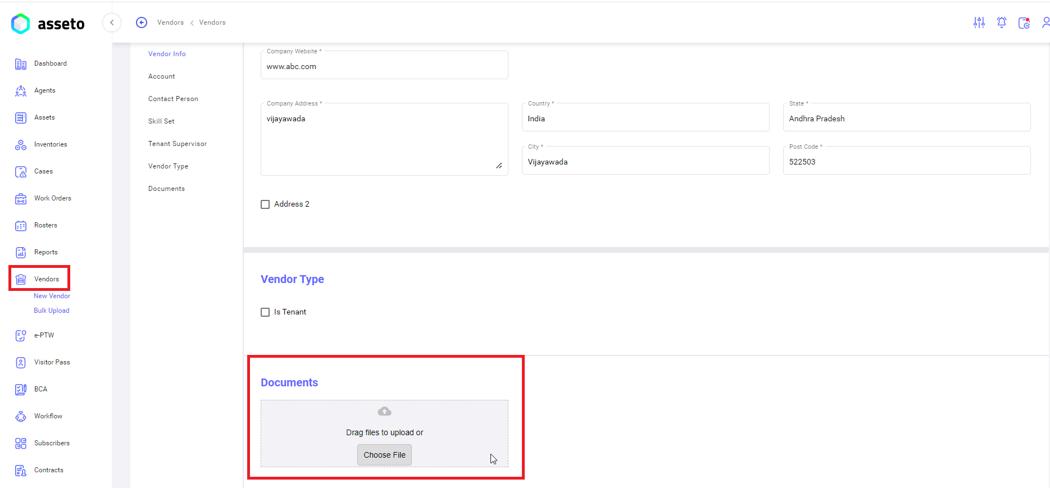
Task: Click the circled back arrow icon
Action: (x=142, y=22)
